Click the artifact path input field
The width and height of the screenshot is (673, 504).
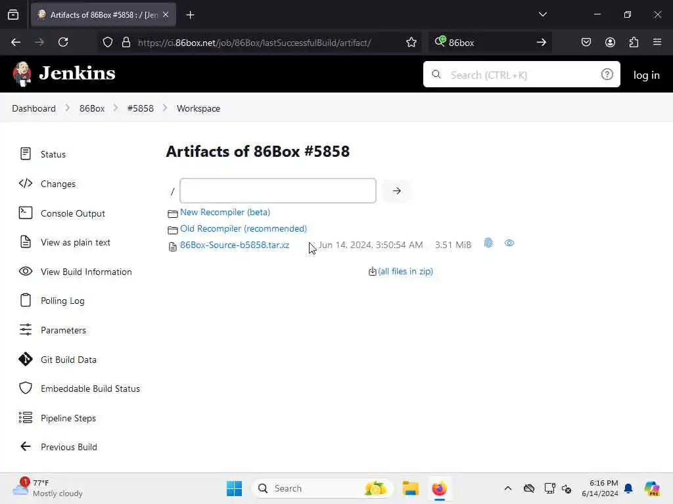click(x=278, y=191)
